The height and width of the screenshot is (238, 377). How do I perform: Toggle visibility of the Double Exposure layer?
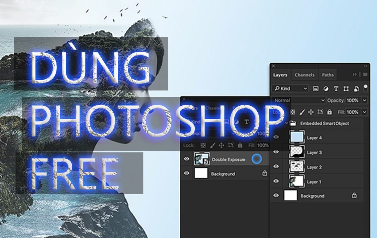coord(187,159)
